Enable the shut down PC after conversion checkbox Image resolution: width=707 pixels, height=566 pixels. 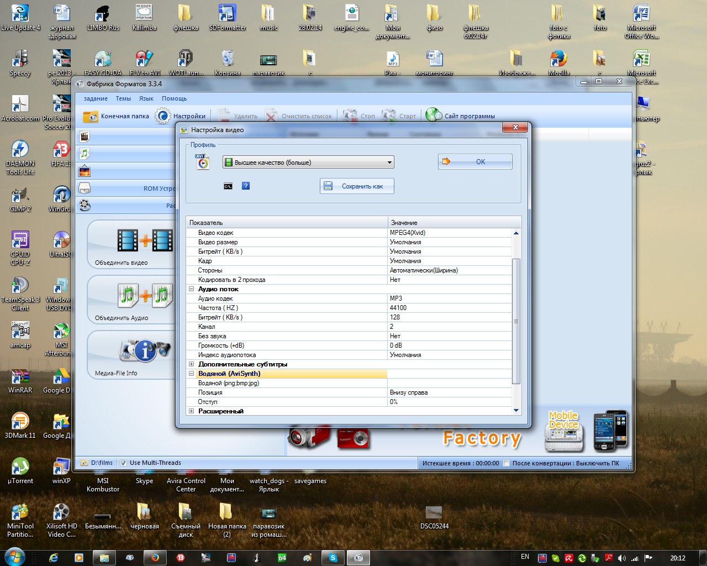506,463
